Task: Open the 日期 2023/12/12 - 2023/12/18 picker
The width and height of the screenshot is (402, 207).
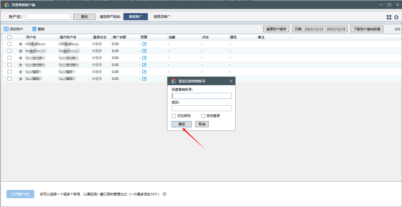Action: coord(320,29)
